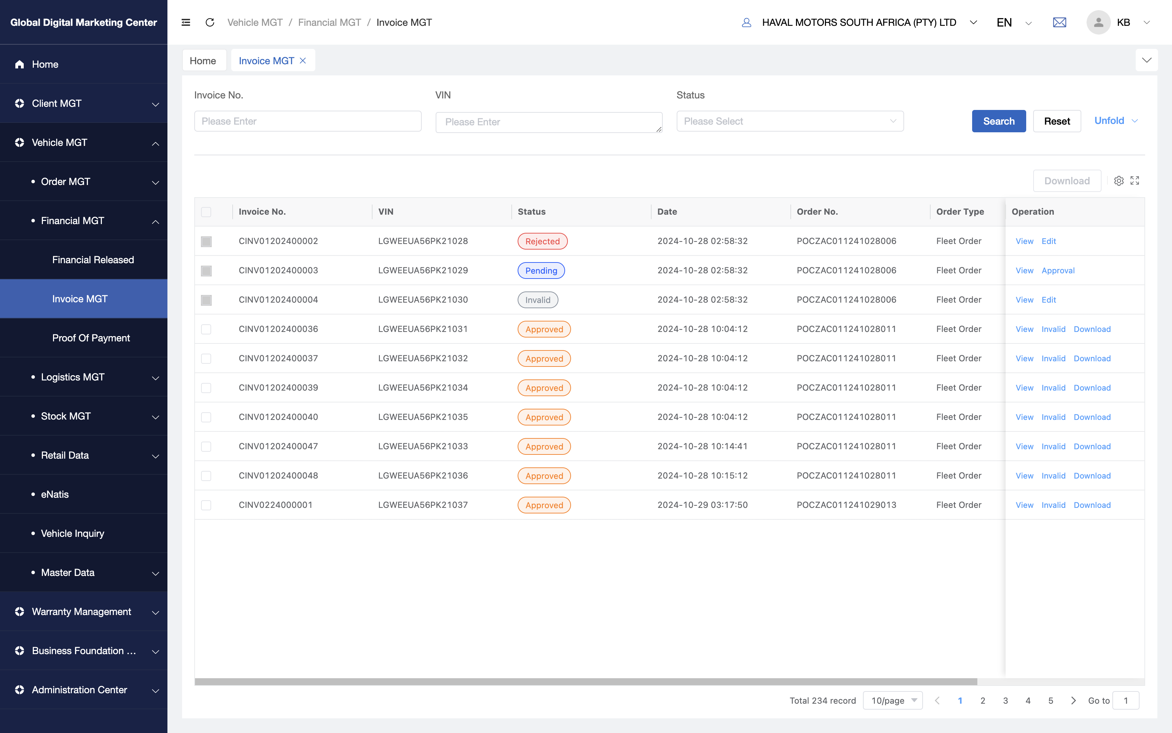Go to page 5
The image size is (1172, 733).
pos(1051,701)
